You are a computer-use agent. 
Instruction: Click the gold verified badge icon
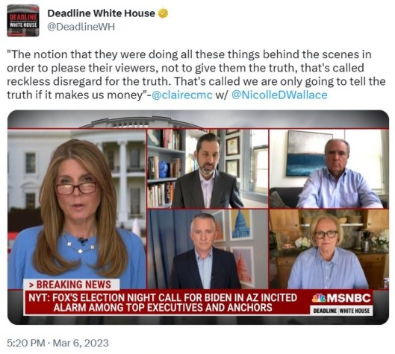tap(163, 13)
